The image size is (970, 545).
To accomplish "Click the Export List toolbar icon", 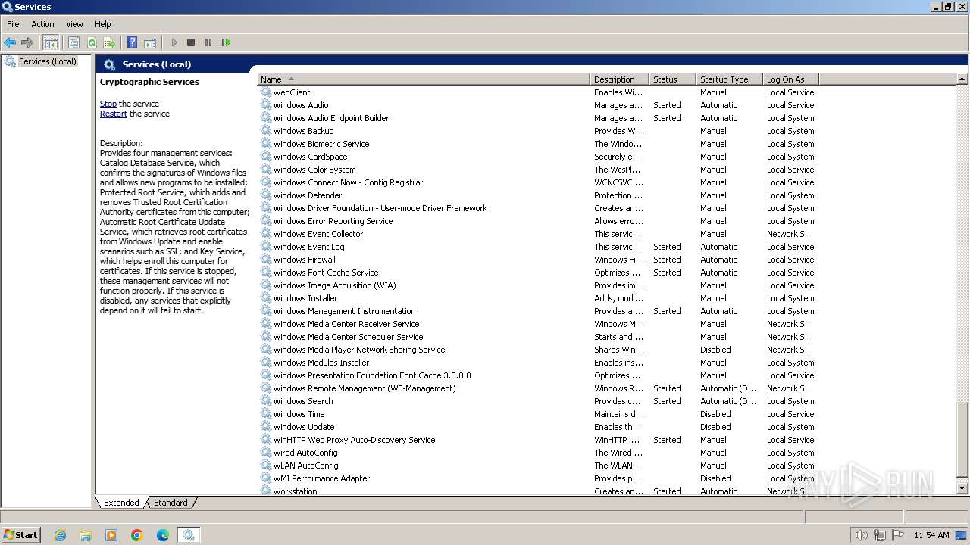I will pyautogui.click(x=109, y=43).
